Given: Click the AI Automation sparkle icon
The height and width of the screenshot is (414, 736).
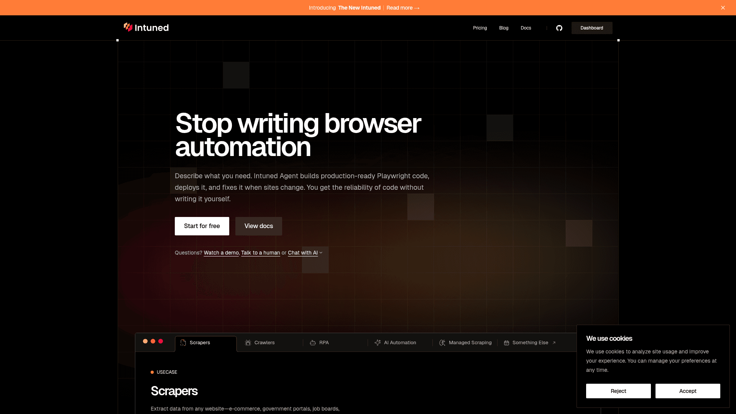Looking at the screenshot, I should 378,343.
